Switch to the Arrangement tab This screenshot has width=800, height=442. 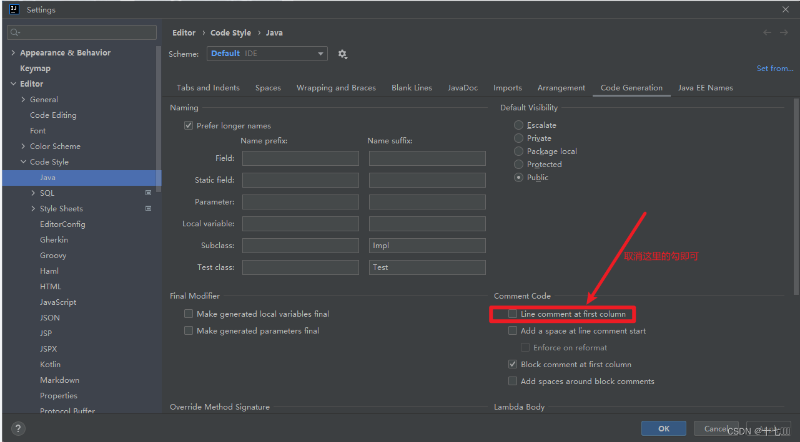561,87
